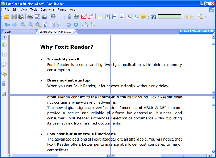Click the Email document icon

click(x=37, y=16)
